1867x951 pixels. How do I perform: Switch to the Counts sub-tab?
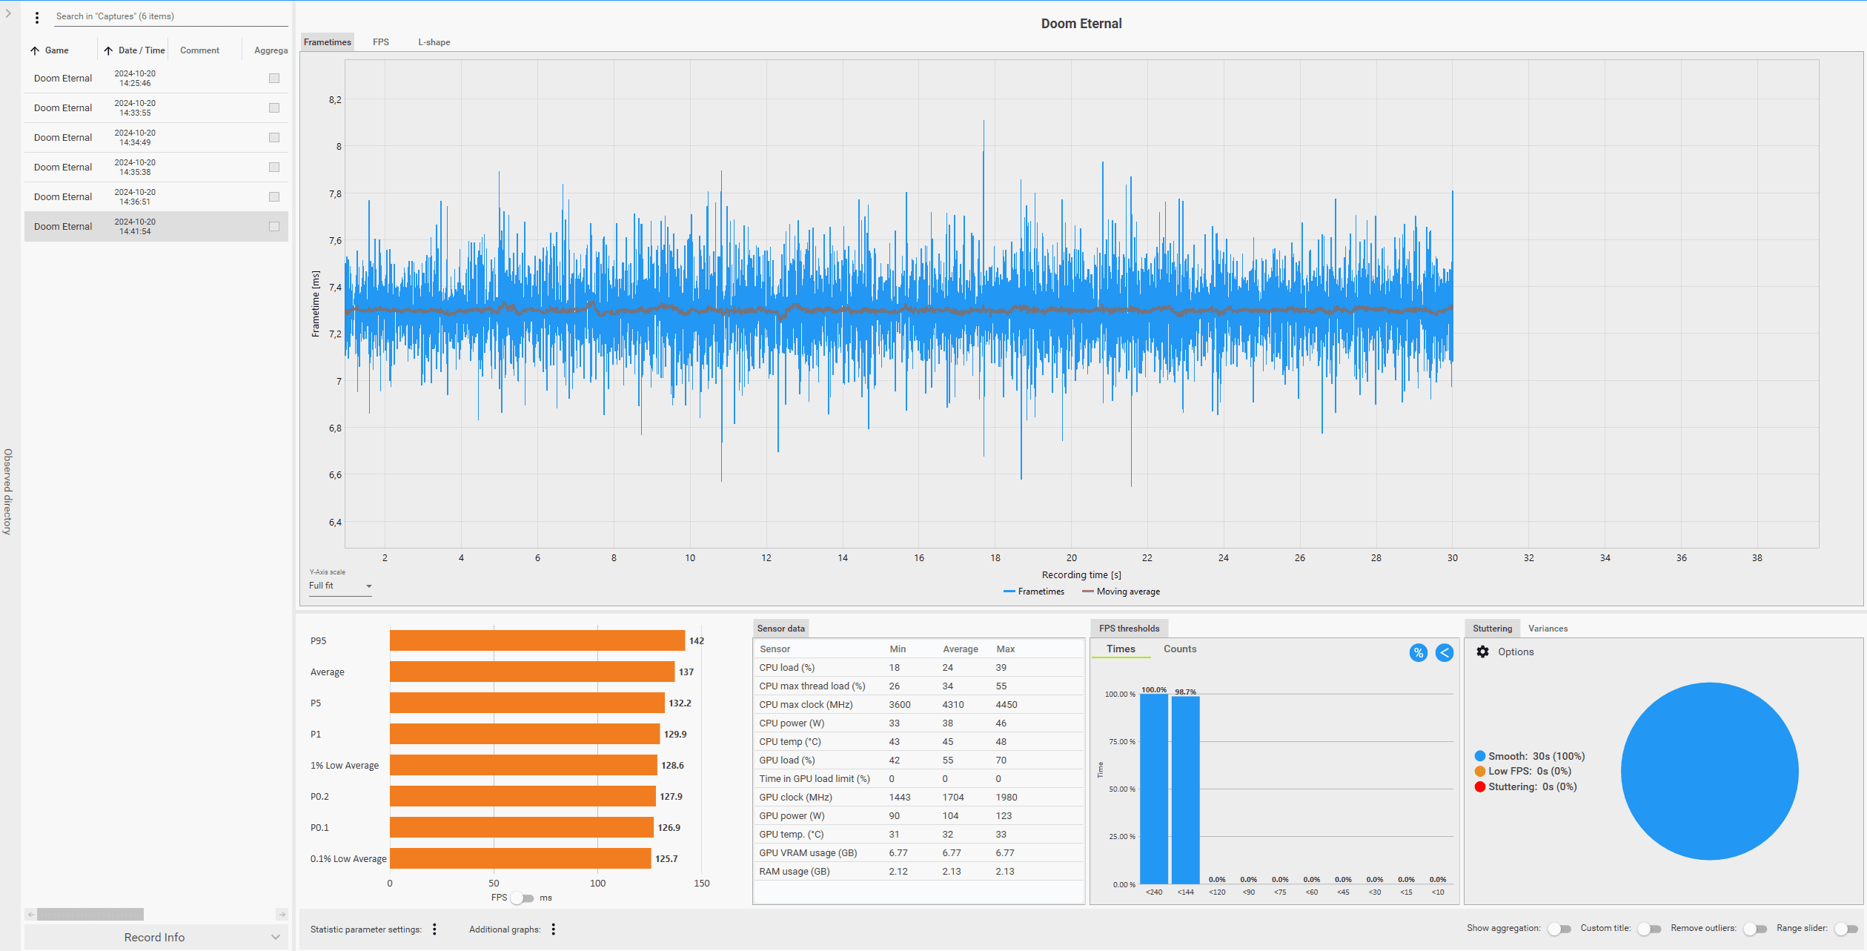point(1180,649)
